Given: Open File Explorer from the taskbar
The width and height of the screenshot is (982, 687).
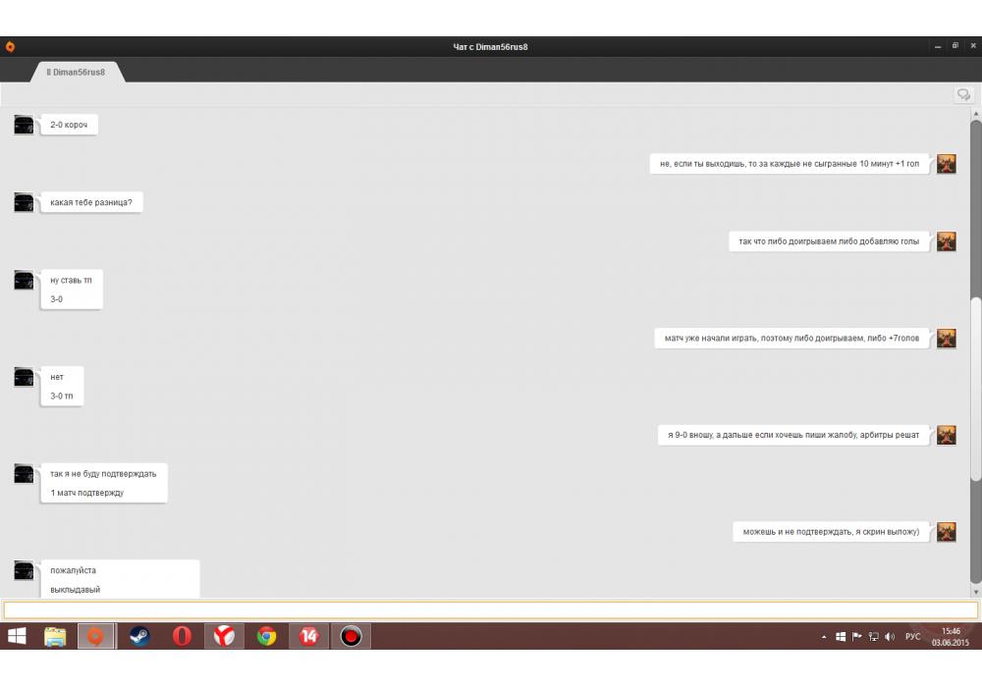Looking at the screenshot, I should tap(55, 637).
